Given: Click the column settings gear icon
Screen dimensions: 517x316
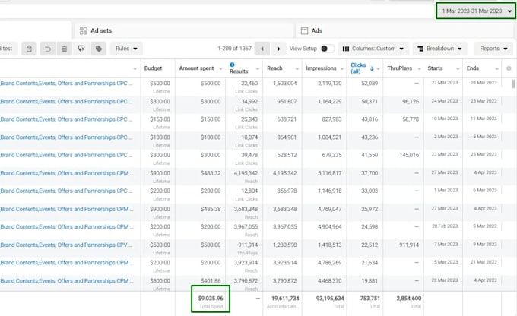Looking at the screenshot, I should [509, 68].
